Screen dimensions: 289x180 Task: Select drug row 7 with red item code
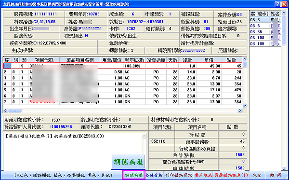123,102
